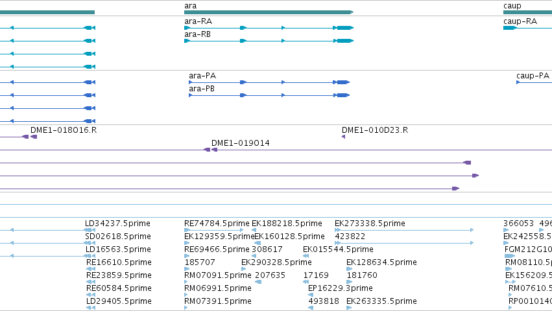Select EK273338.5prime EST label
The image size is (552, 311).
tap(370, 224)
